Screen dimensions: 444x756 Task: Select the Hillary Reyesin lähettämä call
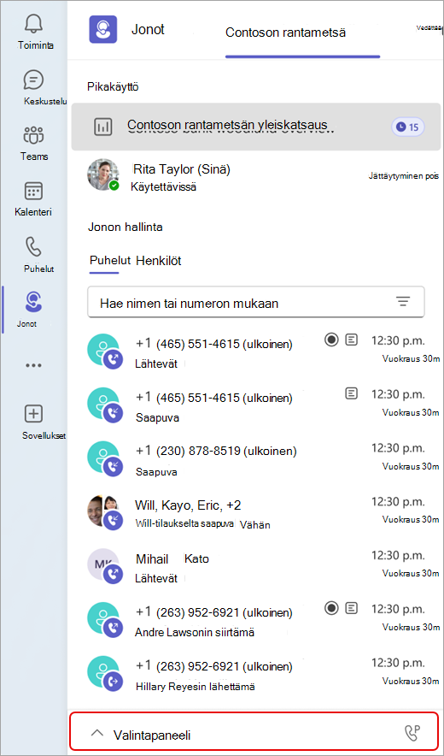[x=264, y=674]
